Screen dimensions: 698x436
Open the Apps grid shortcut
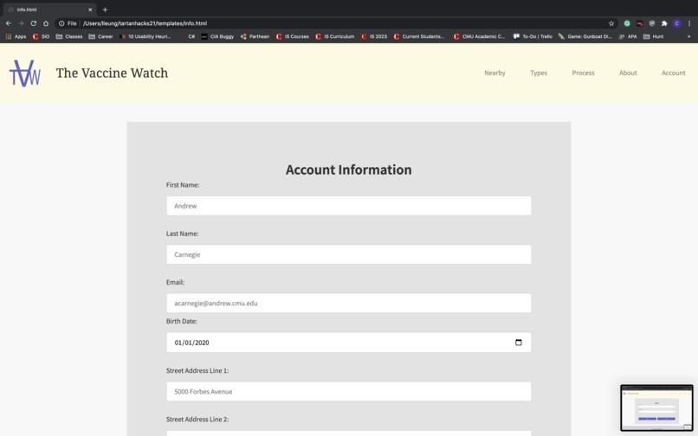click(16, 36)
